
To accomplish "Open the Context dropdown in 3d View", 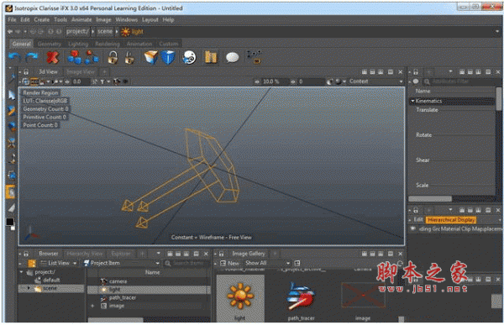I will point(376,81).
